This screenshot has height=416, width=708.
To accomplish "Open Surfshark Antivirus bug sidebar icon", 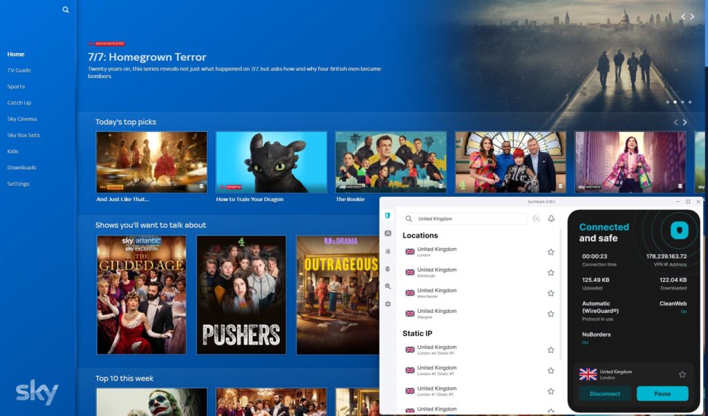I will pos(387,269).
